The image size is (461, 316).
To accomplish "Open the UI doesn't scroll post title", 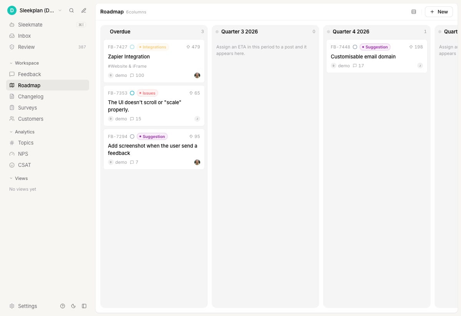I will [144, 106].
